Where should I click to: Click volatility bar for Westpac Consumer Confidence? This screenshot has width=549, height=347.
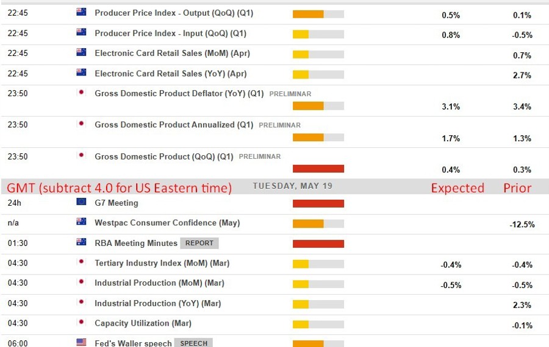318,223
